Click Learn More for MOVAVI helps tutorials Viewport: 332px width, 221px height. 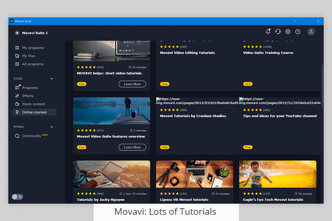point(132,84)
